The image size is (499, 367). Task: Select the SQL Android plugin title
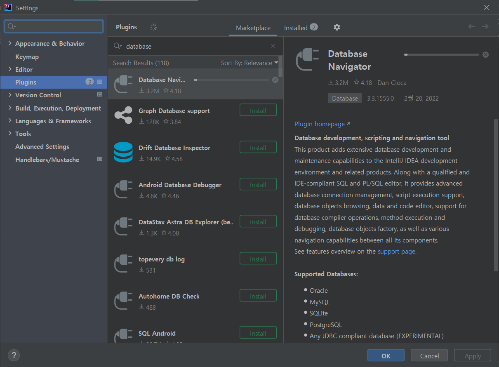point(157,333)
